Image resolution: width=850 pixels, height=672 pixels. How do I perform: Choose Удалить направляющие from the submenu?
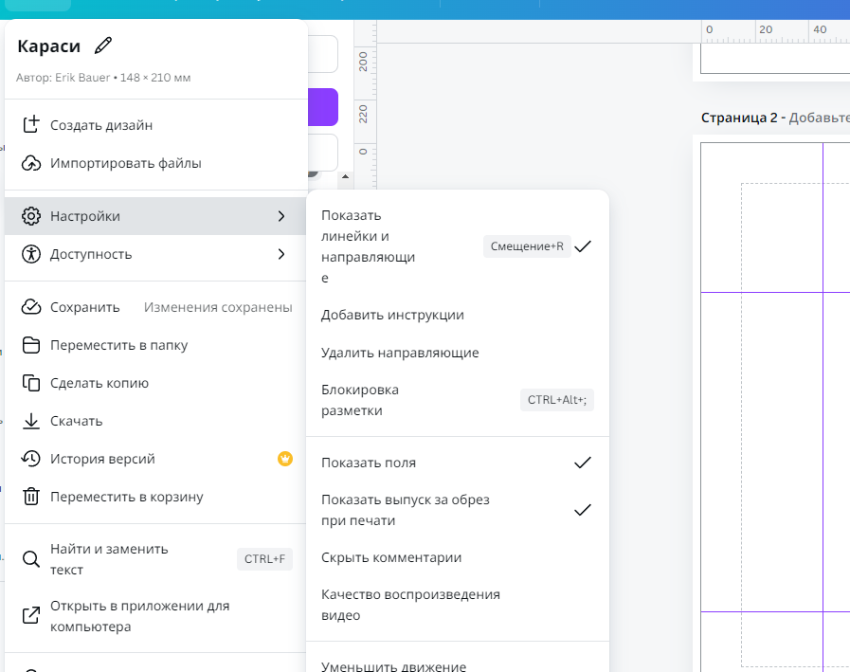(400, 353)
